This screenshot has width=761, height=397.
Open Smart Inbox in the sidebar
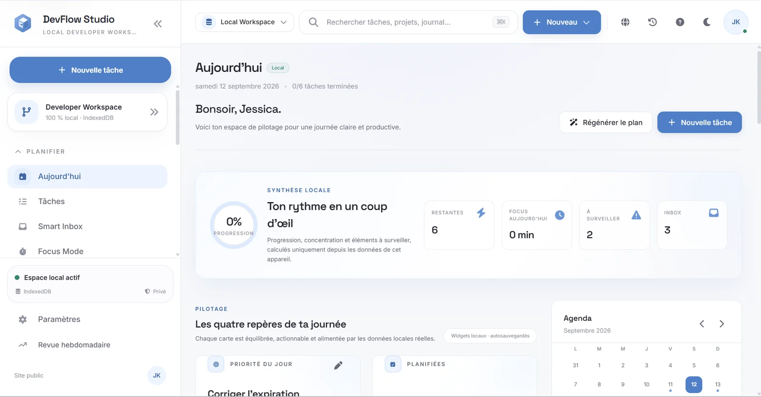click(x=88, y=227)
